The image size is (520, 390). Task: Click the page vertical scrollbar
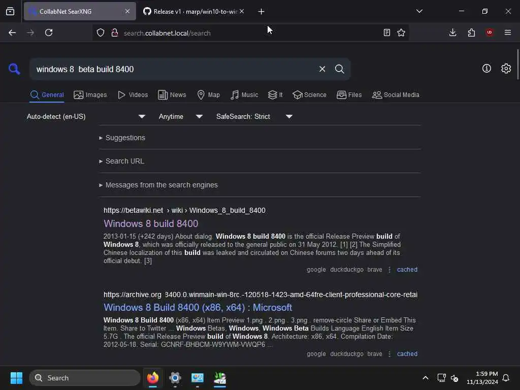click(517, 64)
